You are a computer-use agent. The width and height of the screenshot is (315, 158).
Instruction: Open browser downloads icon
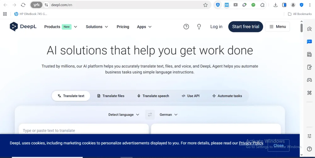click(x=275, y=5)
